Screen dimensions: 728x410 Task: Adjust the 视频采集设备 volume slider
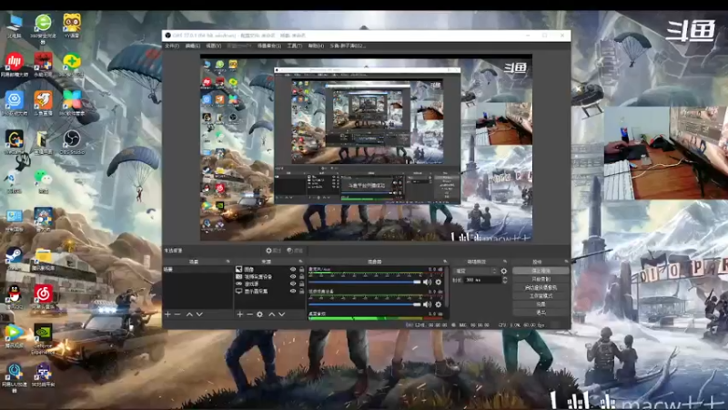pyautogui.click(x=365, y=304)
